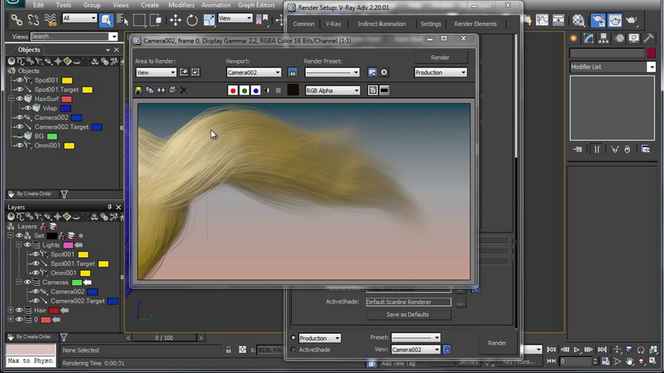
Task: Clear the rendered image with X icon
Action: coord(184,90)
